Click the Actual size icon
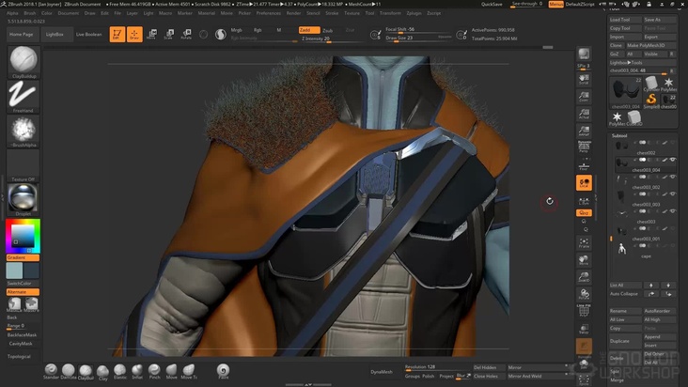 pyautogui.click(x=584, y=114)
